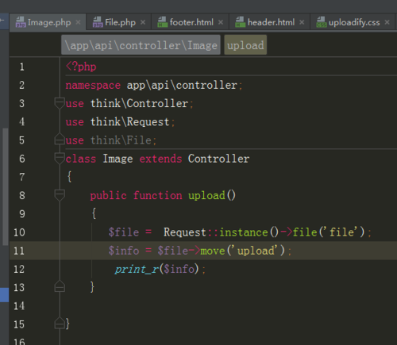Click the $info variable on line 11

124,251
